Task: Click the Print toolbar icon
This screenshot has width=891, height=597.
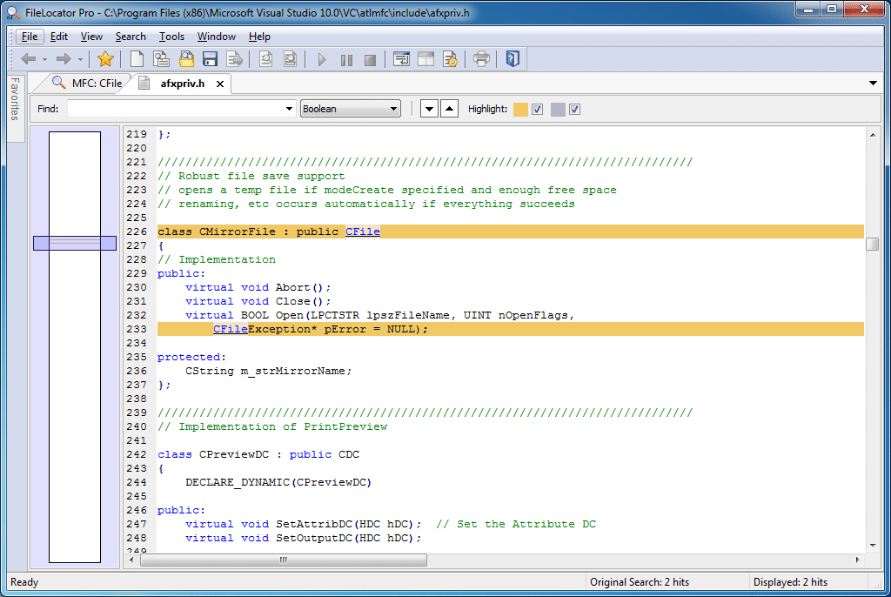Action: coord(481,59)
